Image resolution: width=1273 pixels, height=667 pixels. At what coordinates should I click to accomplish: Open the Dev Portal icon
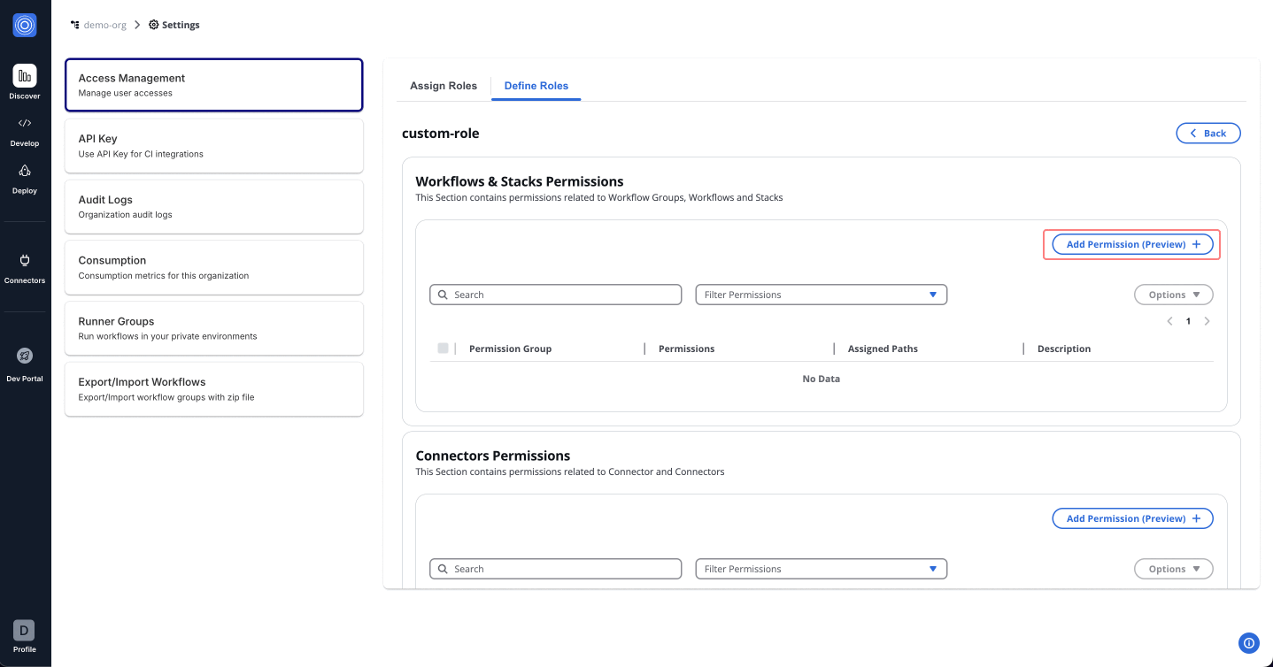click(25, 356)
